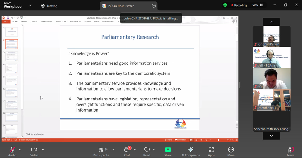
Task: Open the SLIDE SHOW ribbon tab
Action: pyautogui.click(x=75, y=22)
